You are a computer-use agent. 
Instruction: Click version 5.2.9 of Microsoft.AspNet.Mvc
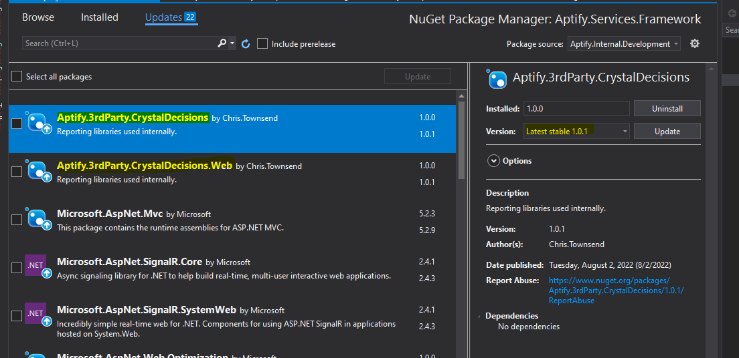point(427,230)
